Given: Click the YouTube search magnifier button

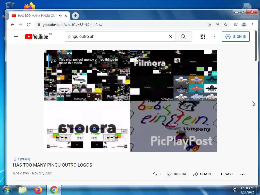Looking at the screenshot, I should [183, 37].
